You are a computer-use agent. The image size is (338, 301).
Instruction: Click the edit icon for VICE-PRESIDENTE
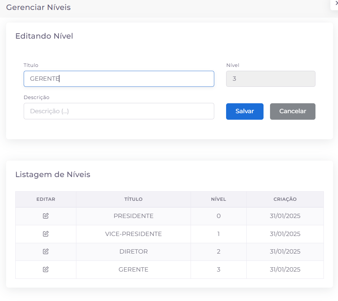(46, 234)
